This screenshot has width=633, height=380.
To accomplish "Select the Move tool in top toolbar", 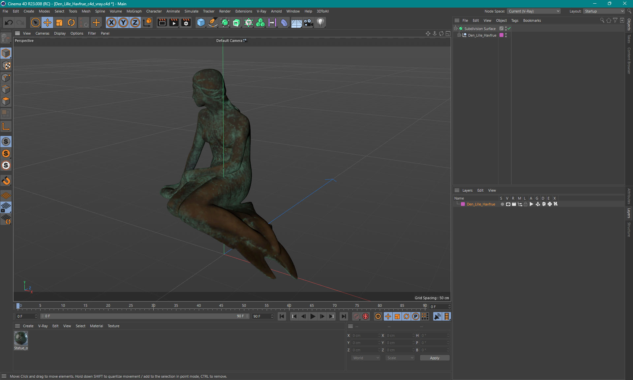I will click(x=47, y=22).
